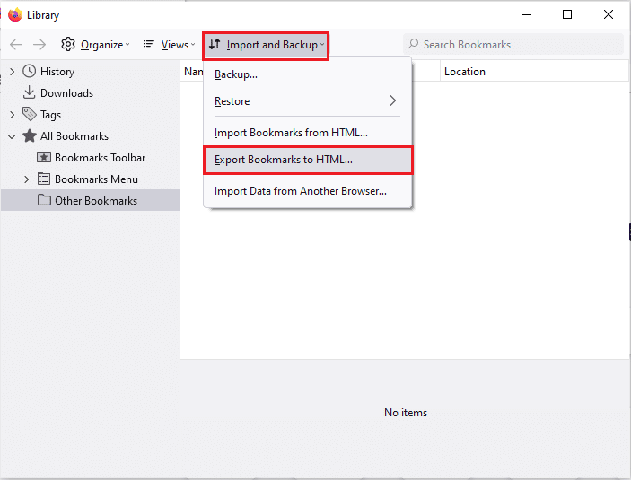Select History in the sidebar
Image resolution: width=631 pixels, height=480 pixels.
90,72
